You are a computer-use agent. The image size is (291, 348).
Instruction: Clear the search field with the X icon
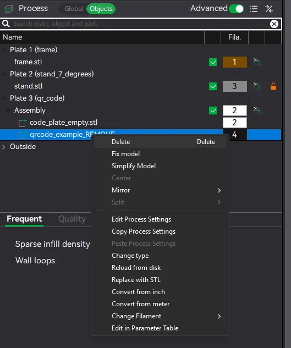tap(274, 24)
